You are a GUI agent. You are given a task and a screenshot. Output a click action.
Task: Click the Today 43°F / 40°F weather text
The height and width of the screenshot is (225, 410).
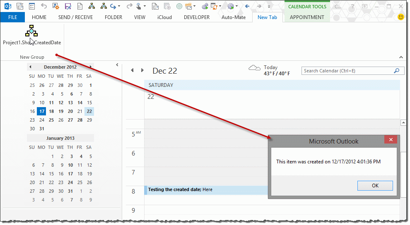coord(277,70)
